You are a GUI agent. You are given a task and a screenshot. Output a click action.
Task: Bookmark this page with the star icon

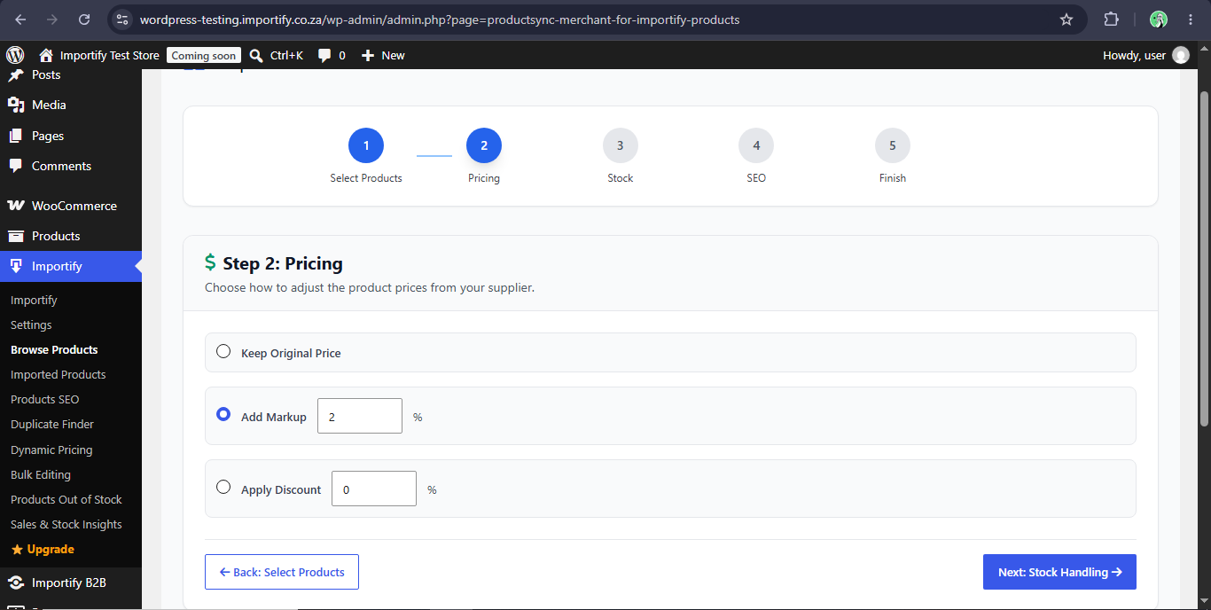(1066, 20)
